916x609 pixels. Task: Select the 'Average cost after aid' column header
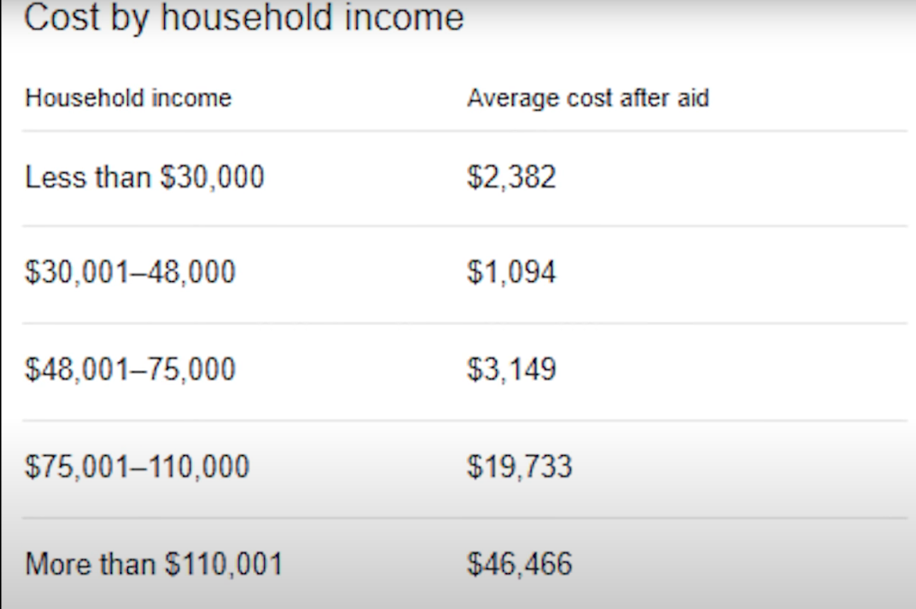point(588,98)
